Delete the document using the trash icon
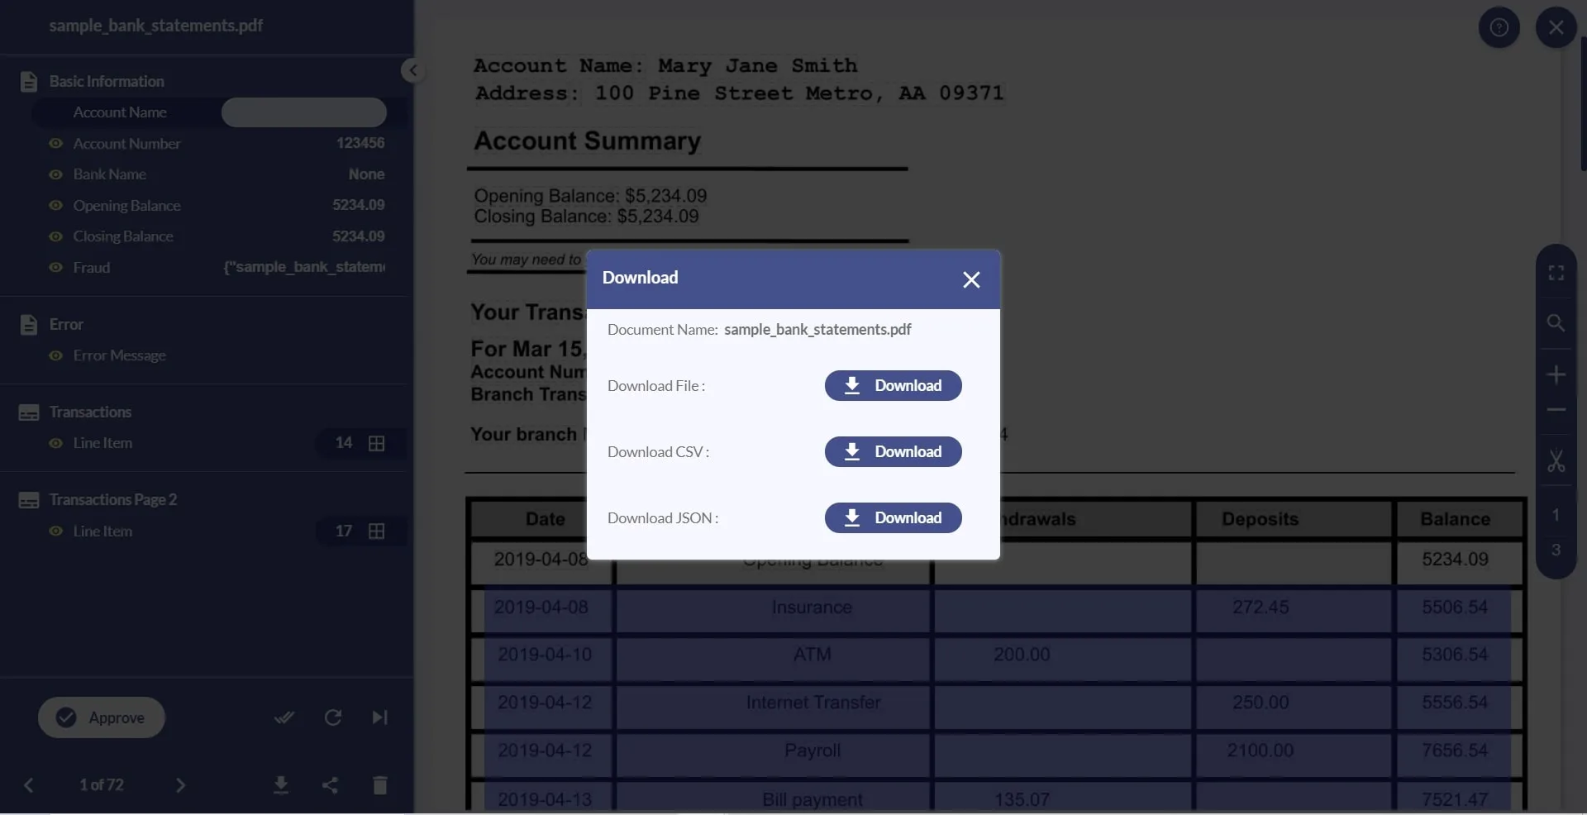 coord(379,785)
